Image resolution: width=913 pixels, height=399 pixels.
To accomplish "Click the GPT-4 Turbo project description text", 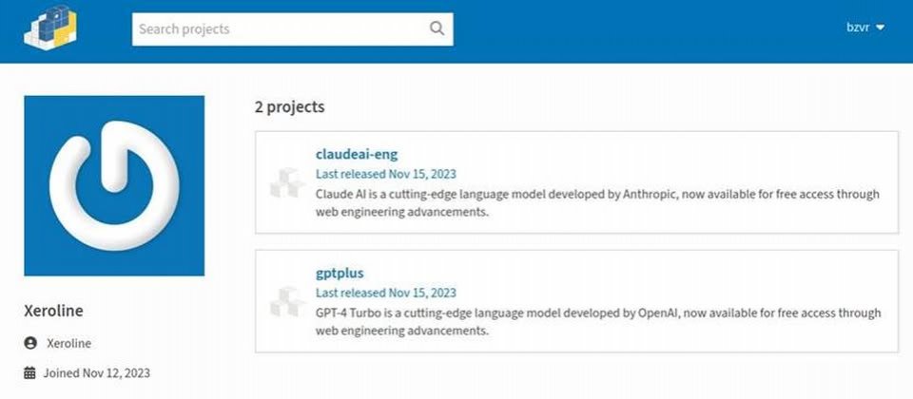I will pos(598,322).
